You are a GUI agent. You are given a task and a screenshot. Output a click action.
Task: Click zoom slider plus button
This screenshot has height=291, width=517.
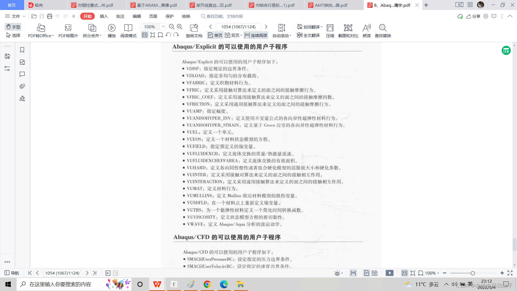coord(502,273)
